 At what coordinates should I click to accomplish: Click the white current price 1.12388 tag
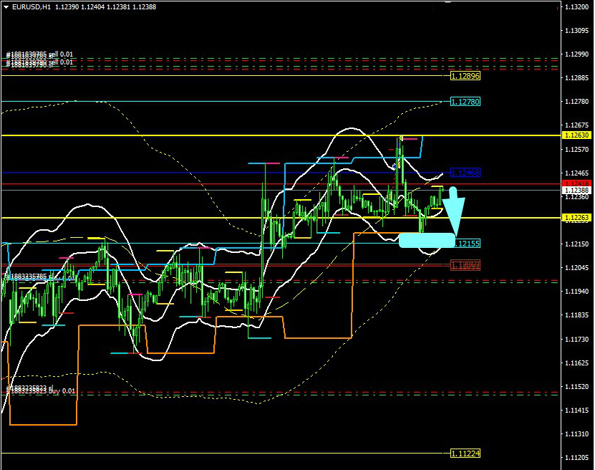576,190
